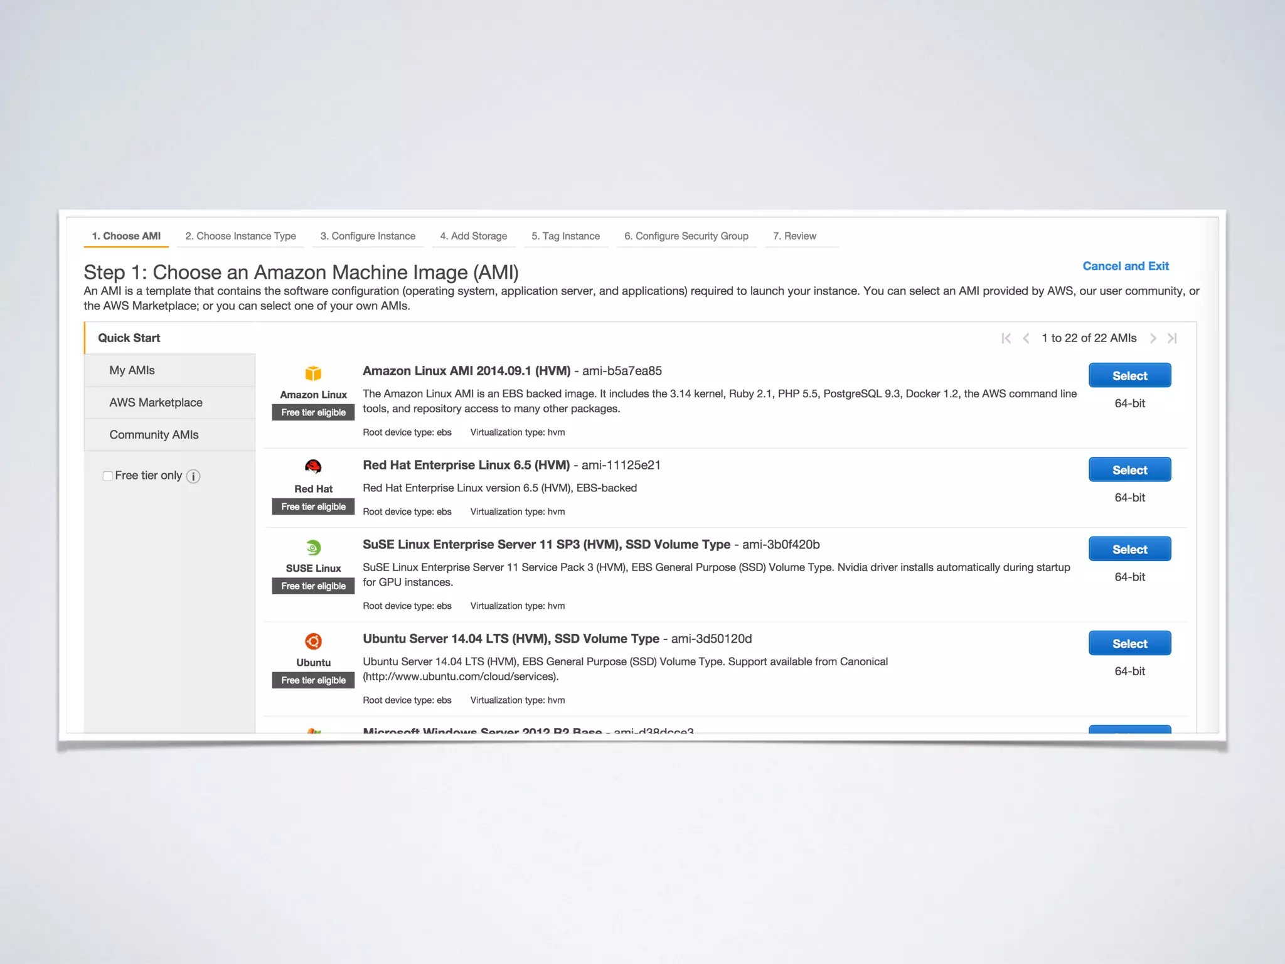Jump to last page of AMIs
Viewport: 1285px width, 964px height.
pyautogui.click(x=1172, y=338)
